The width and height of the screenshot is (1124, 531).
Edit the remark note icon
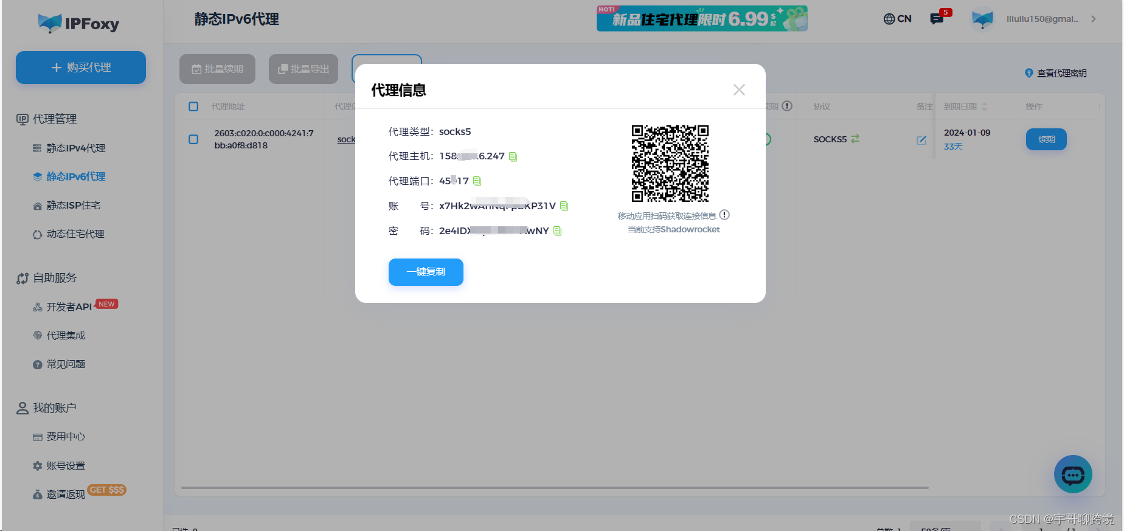921,141
